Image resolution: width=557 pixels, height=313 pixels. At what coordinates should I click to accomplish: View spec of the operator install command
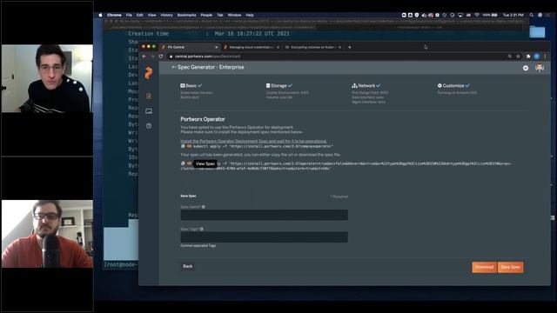point(190,146)
